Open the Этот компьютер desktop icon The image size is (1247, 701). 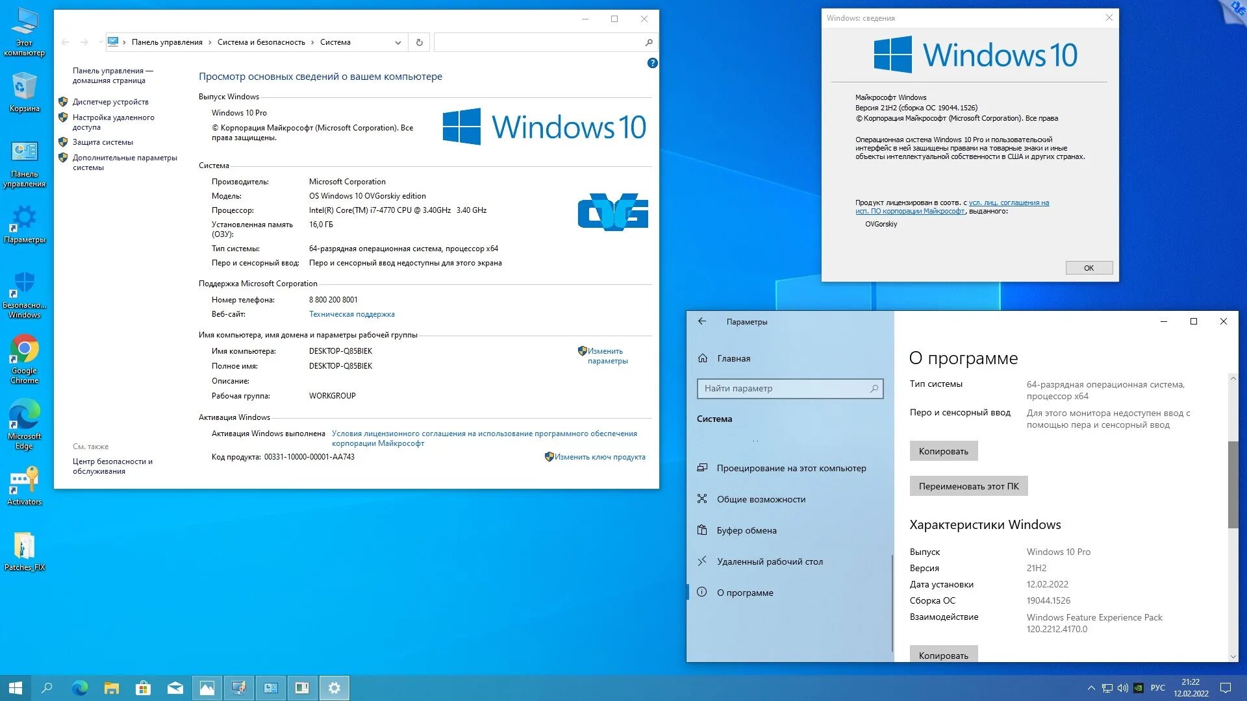point(24,31)
